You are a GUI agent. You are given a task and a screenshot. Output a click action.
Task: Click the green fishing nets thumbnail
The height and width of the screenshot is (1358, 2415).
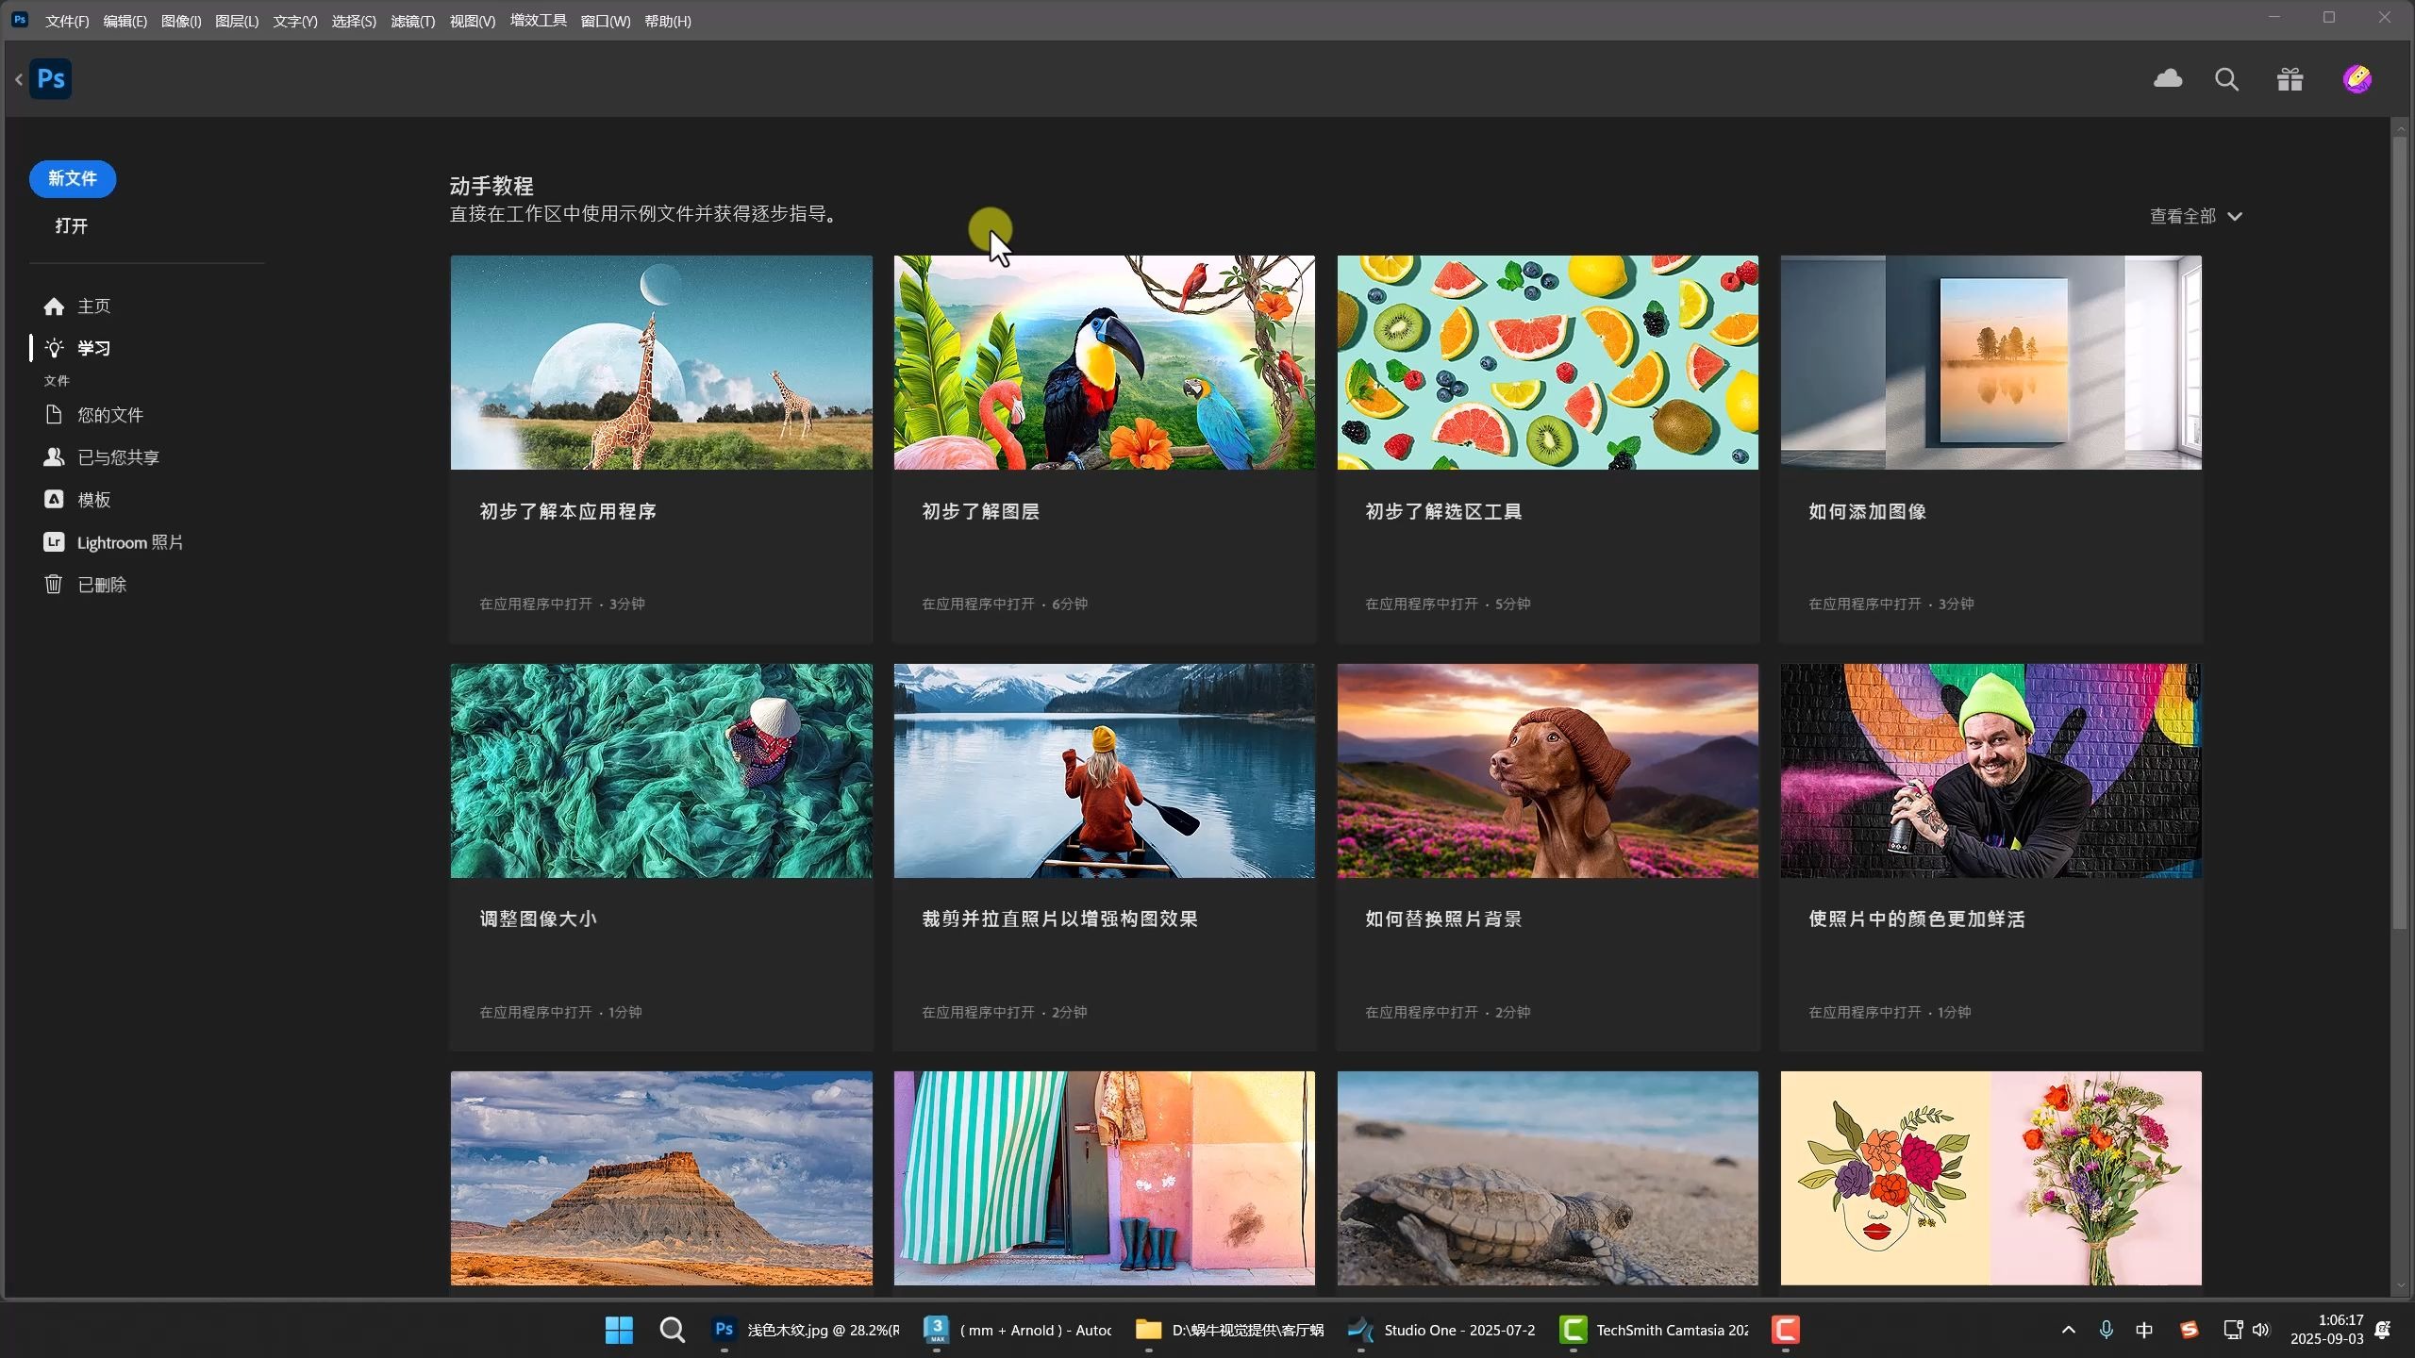point(661,770)
